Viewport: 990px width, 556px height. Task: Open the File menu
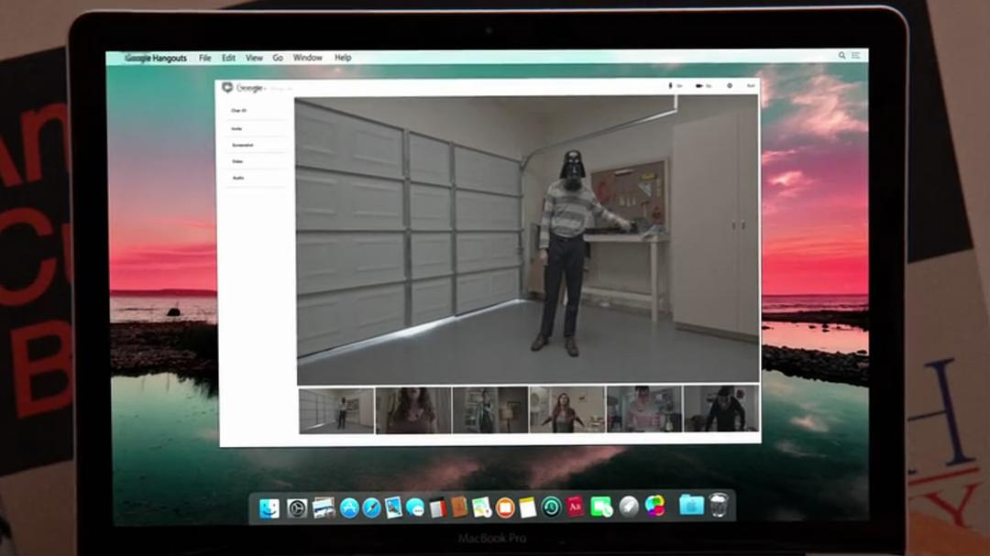(x=204, y=58)
